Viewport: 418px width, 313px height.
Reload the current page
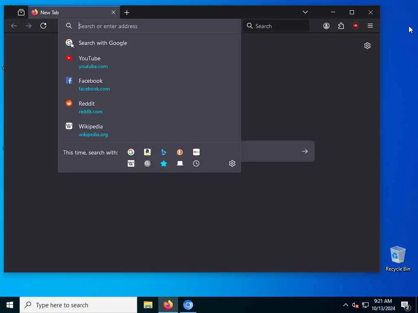click(43, 26)
